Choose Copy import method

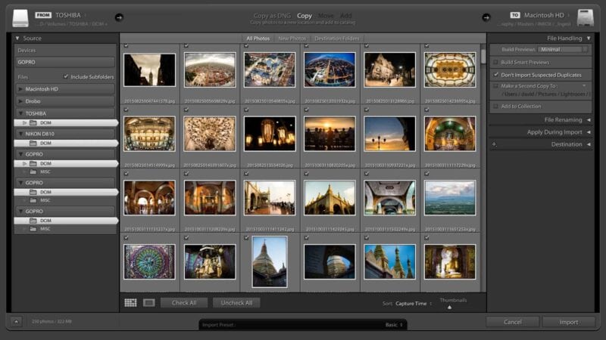tap(305, 16)
